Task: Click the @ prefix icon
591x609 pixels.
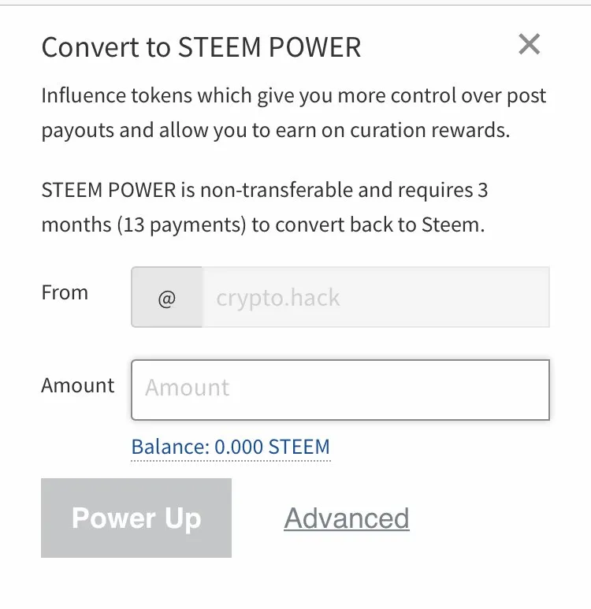Action: pos(167,298)
